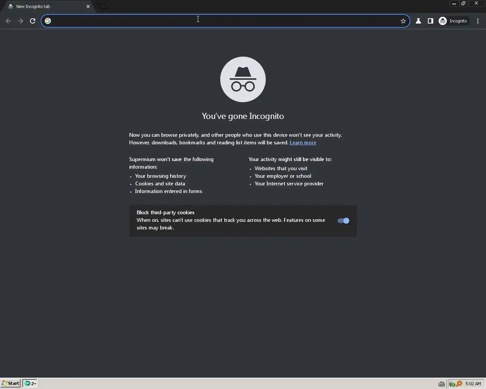Image resolution: width=486 pixels, height=389 pixels.
Task: Minimize the browser window
Action: point(454,3)
